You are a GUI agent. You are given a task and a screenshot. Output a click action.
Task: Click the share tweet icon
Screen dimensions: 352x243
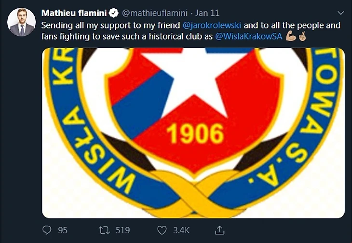click(x=219, y=230)
